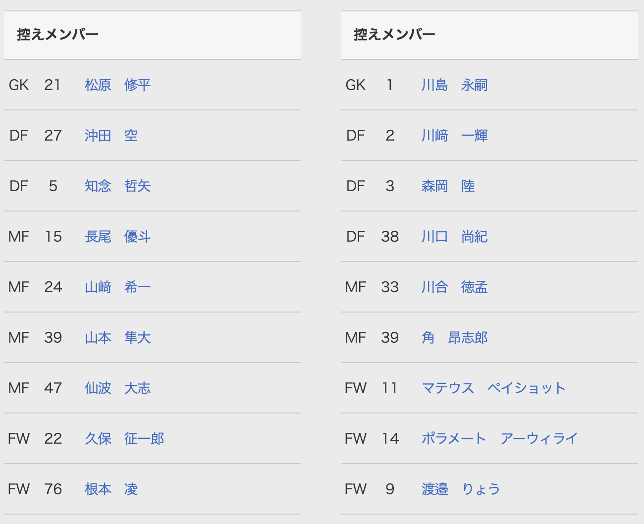This screenshot has height=524, width=644.
Task: Select 川合 徳孟 player link
Action: pyautogui.click(x=454, y=287)
